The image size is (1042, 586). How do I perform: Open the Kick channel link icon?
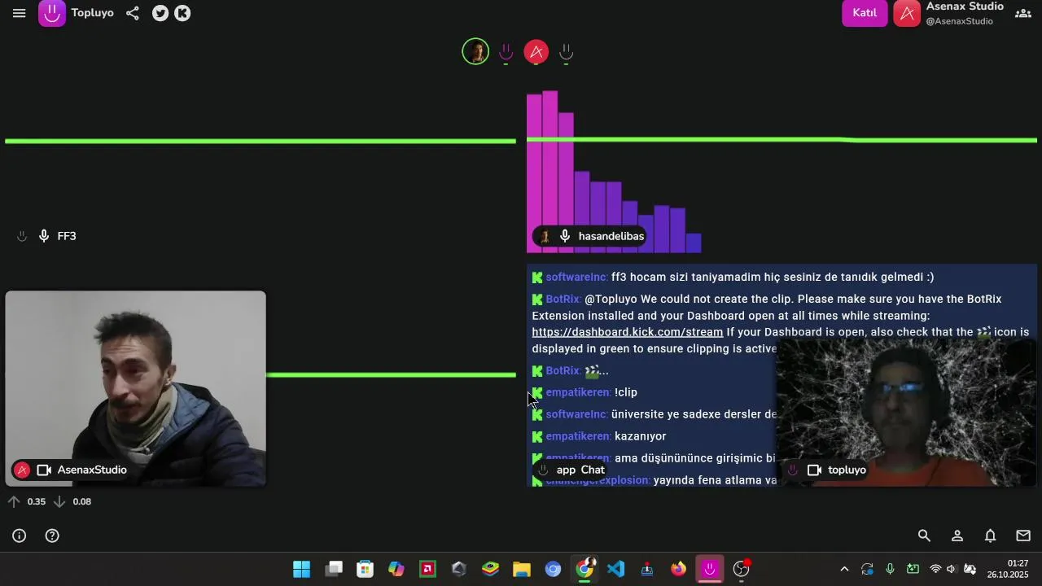point(182,13)
